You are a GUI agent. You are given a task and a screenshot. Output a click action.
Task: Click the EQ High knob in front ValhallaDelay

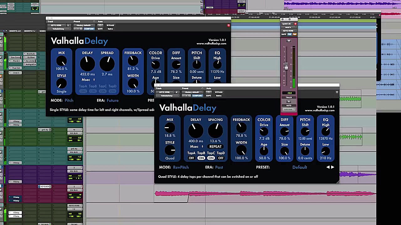325,132
